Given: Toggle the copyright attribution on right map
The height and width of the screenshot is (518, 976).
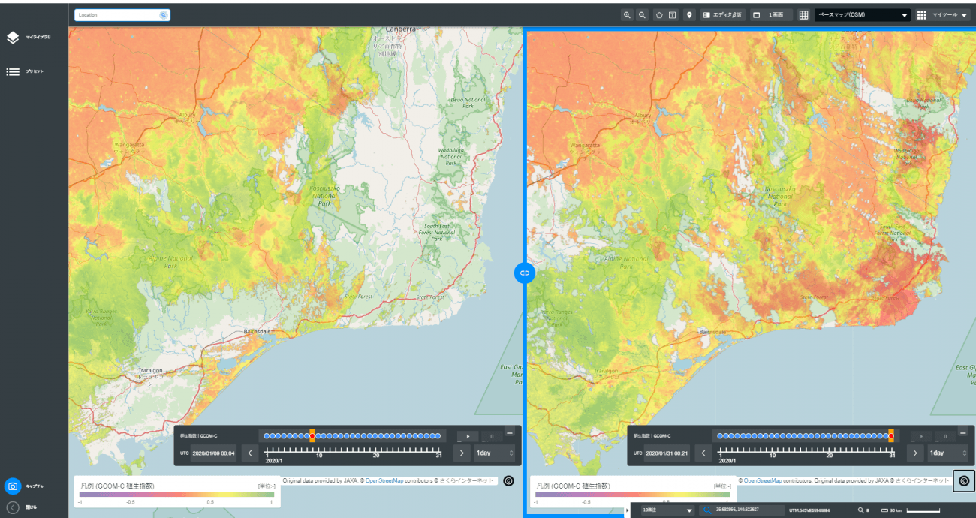Looking at the screenshot, I should click(964, 480).
